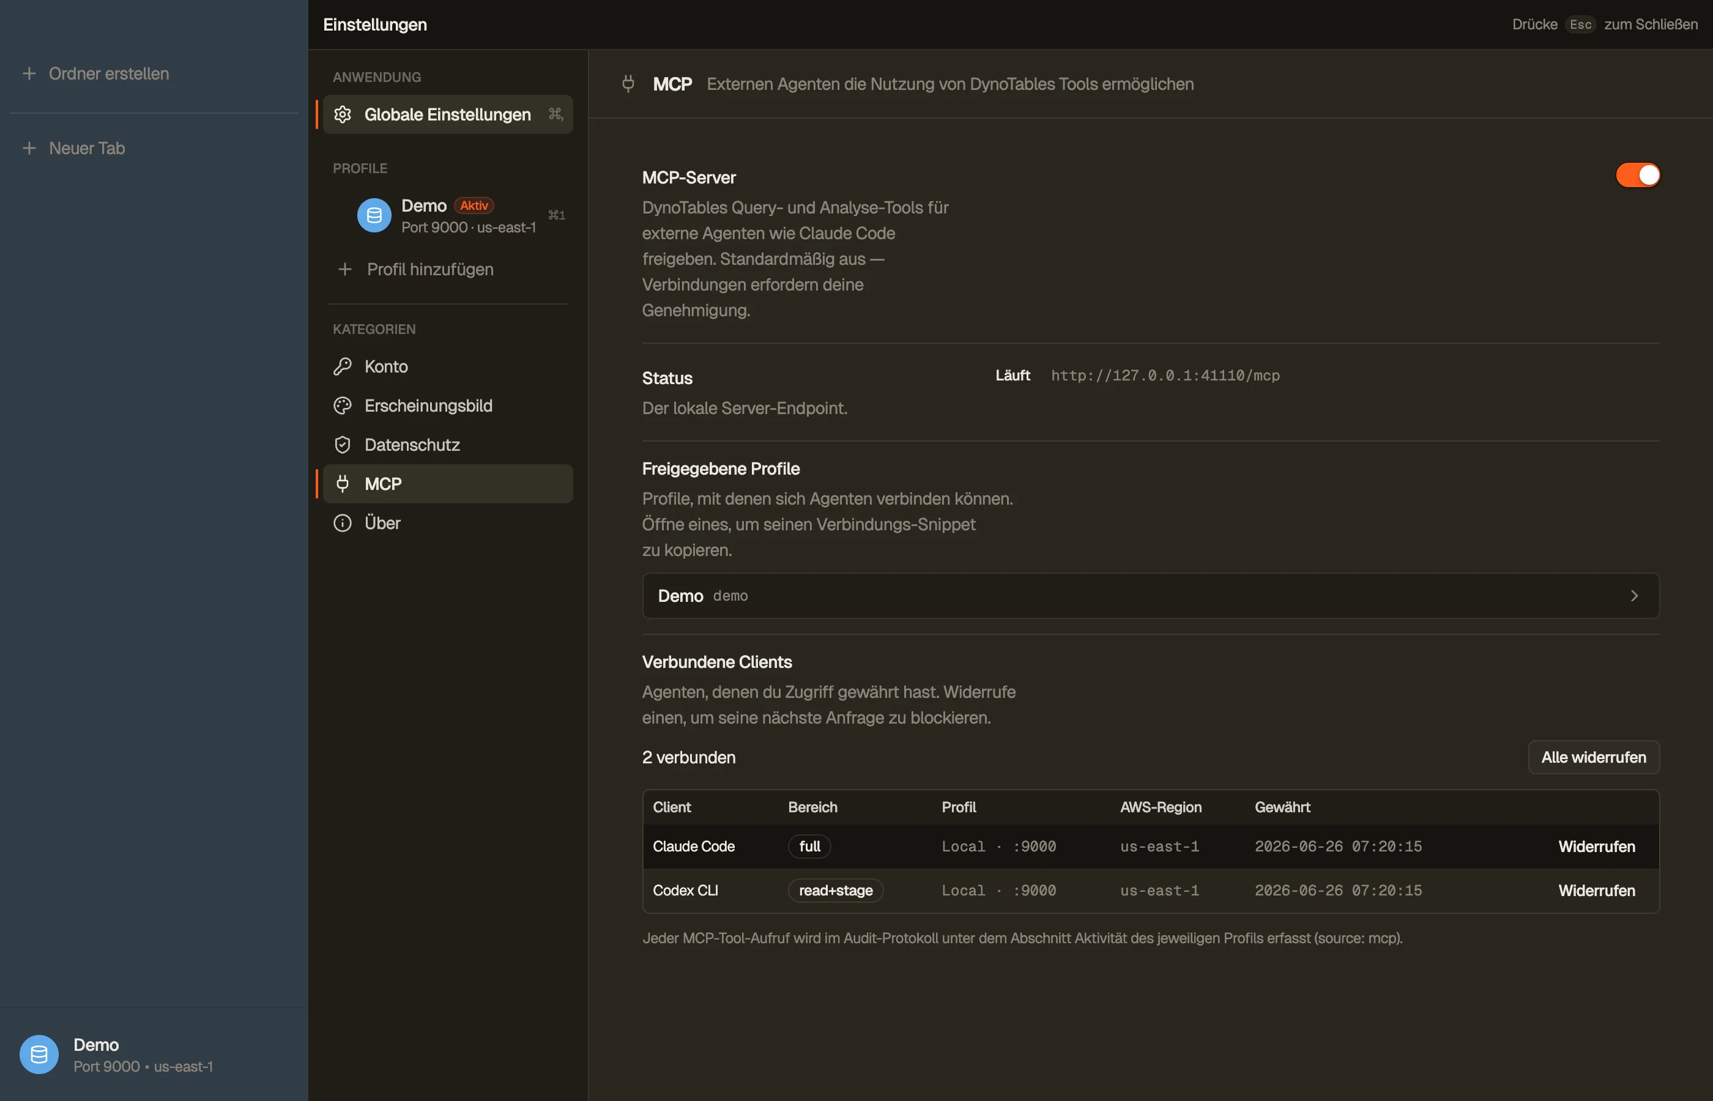This screenshot has width=1713, height=1101.
Task: Click the Client column header
Action: click(x=671, y=807)
